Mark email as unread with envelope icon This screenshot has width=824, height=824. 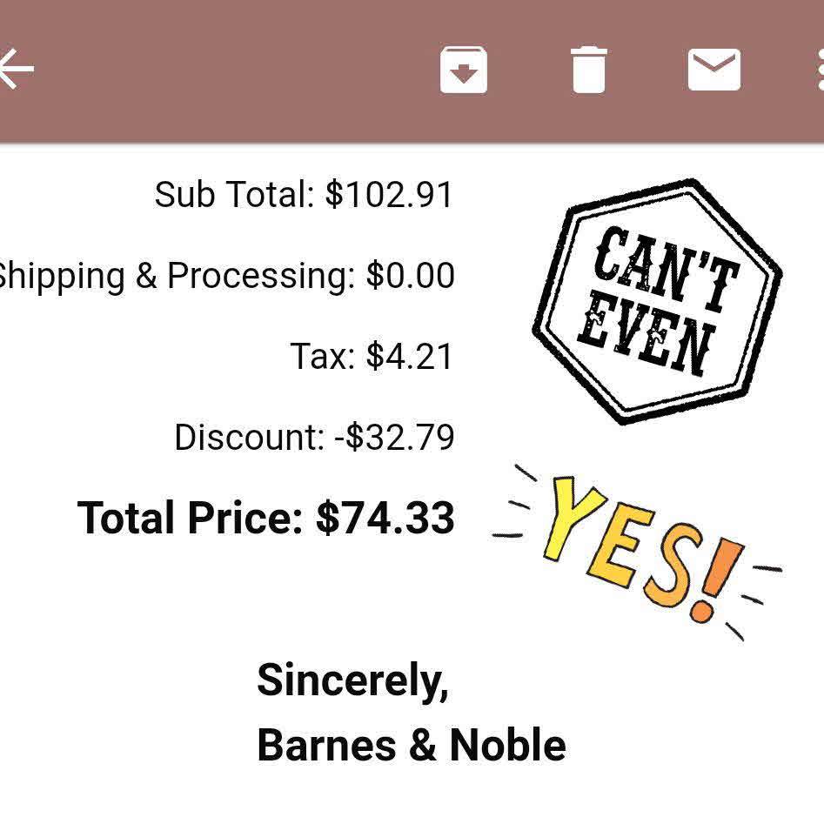click(x=714, y=70)
